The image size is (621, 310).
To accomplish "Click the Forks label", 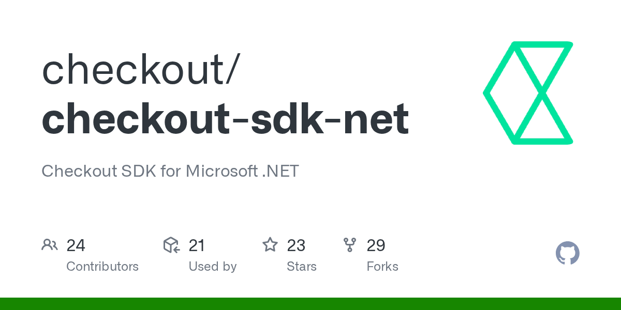I will pyautogui.click(x=382, y=267).
